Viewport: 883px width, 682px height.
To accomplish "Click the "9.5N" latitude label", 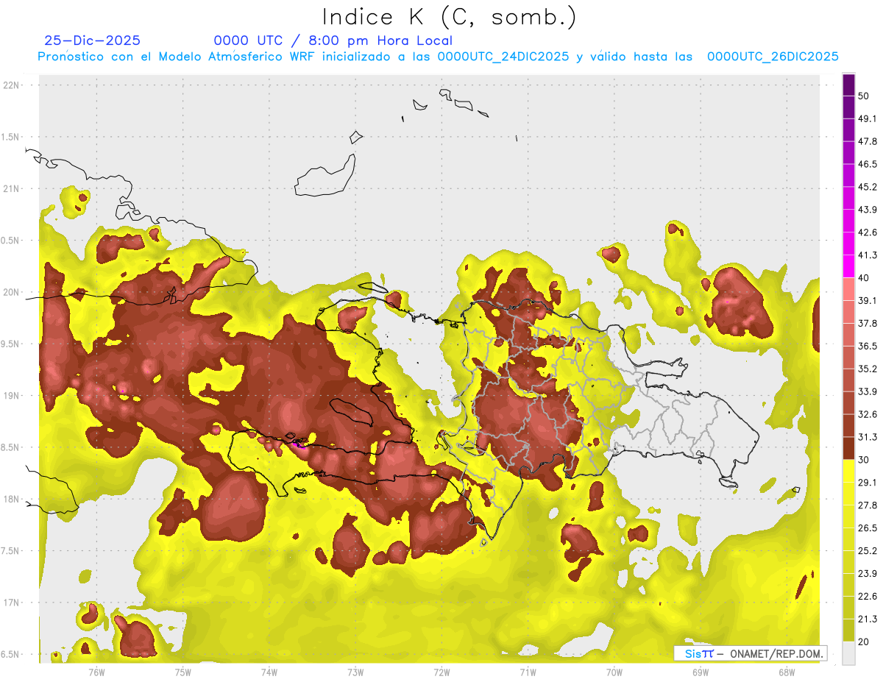I will pos(11,344).
